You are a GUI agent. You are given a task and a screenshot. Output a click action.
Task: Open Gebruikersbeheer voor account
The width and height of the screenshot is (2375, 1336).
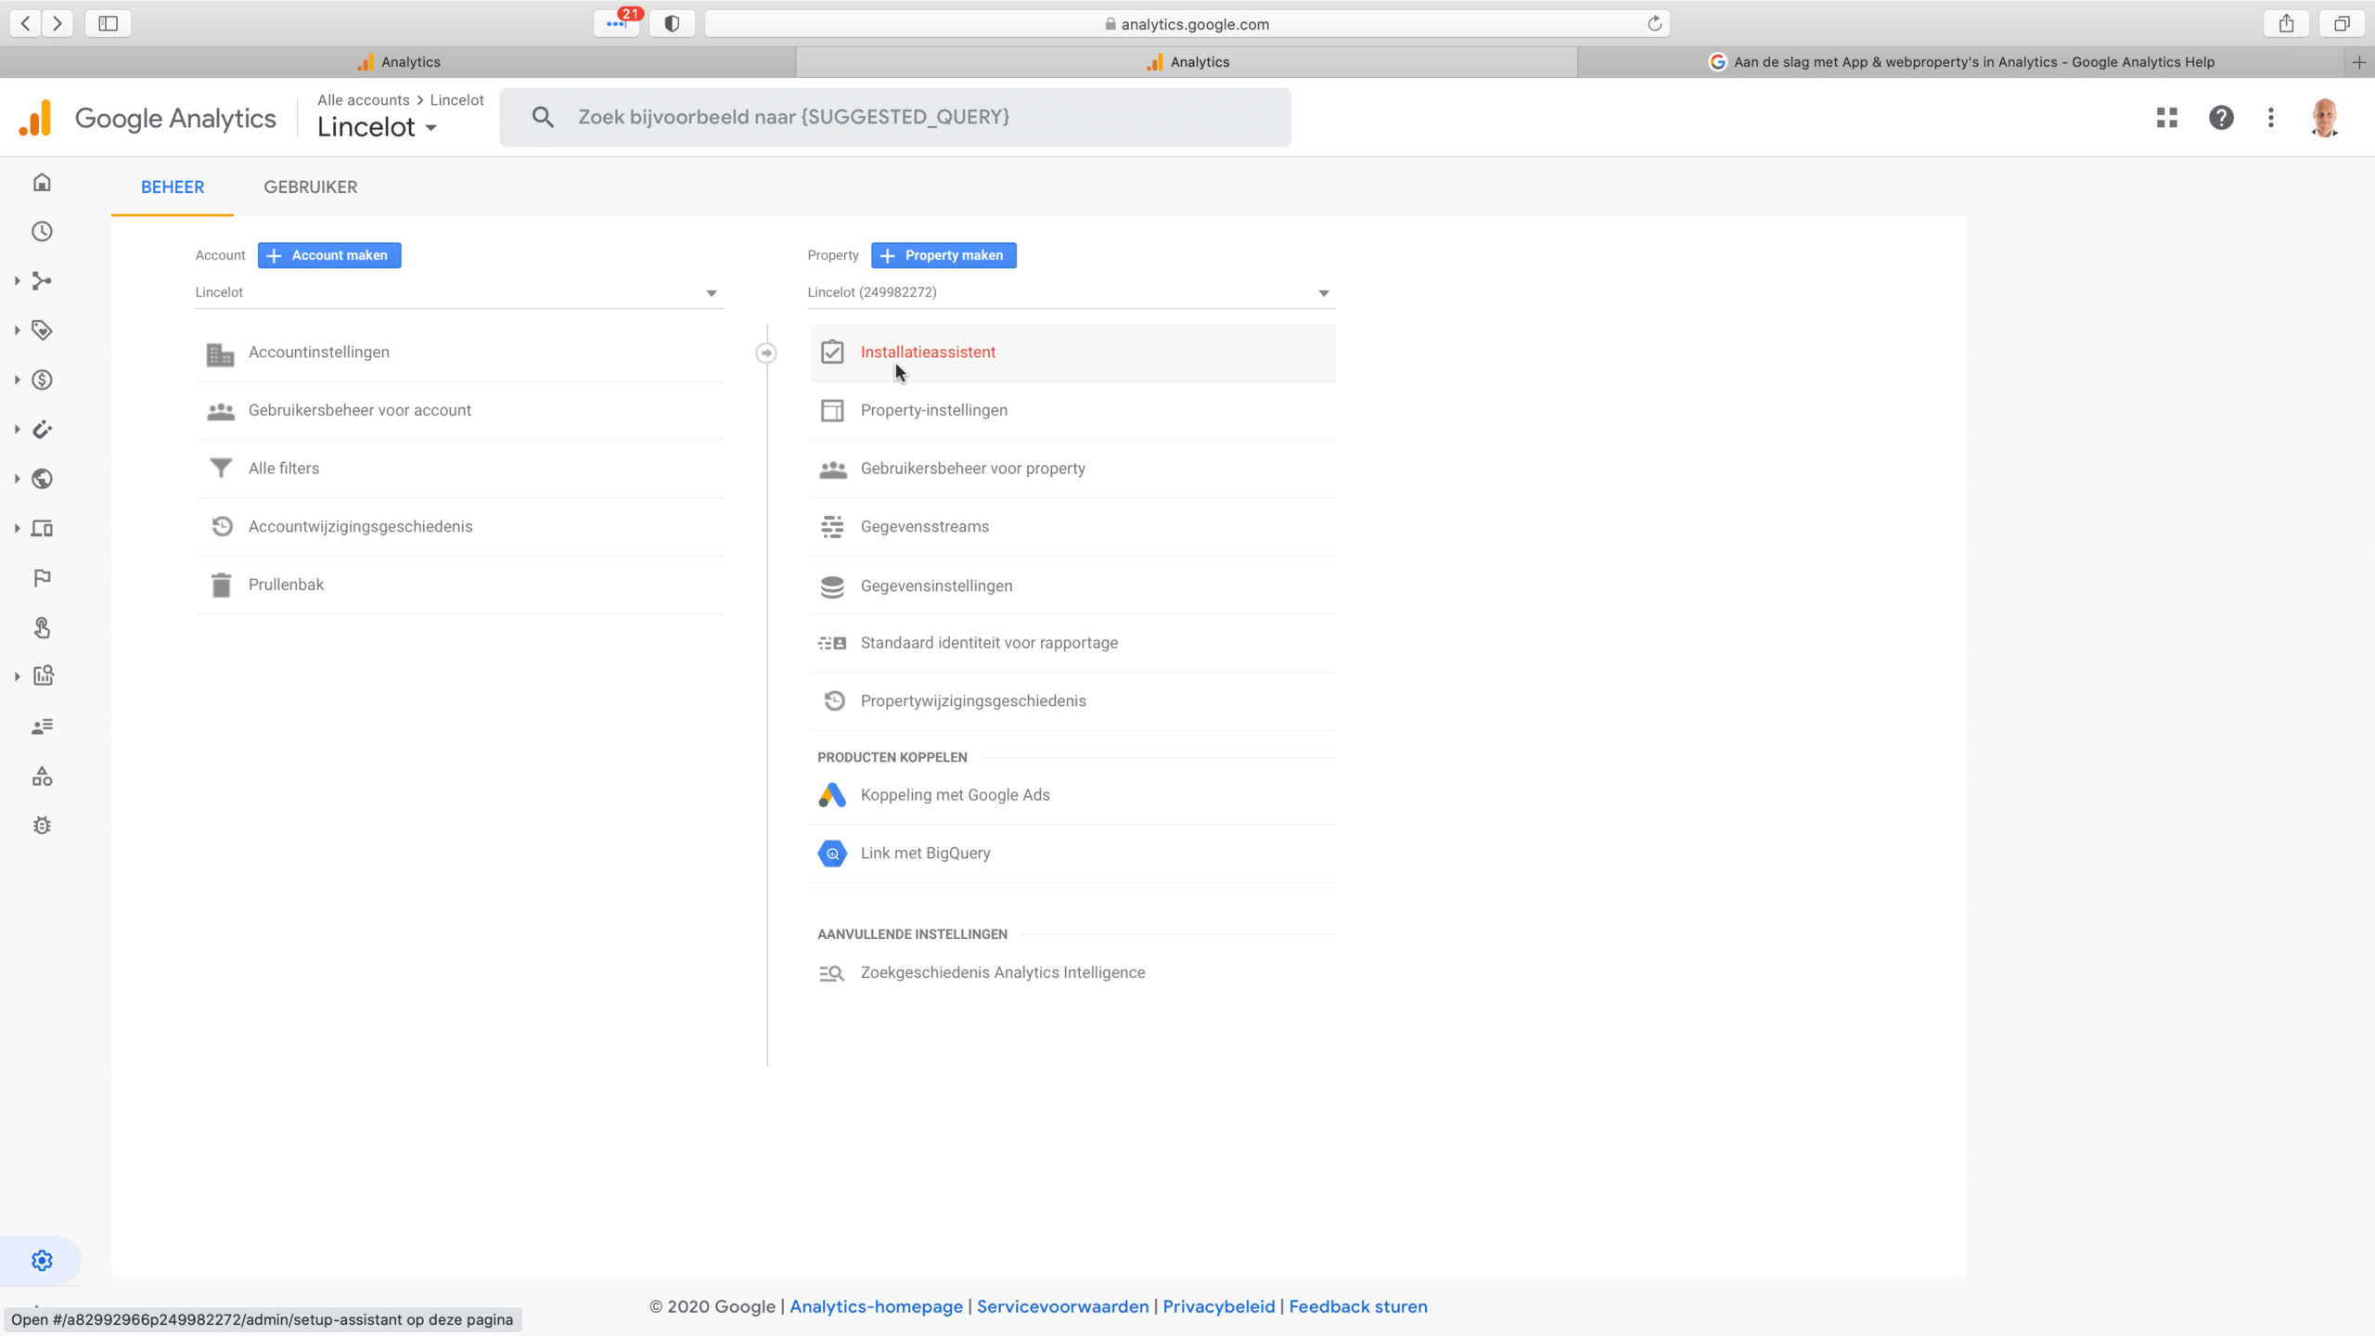coord(460,411)
